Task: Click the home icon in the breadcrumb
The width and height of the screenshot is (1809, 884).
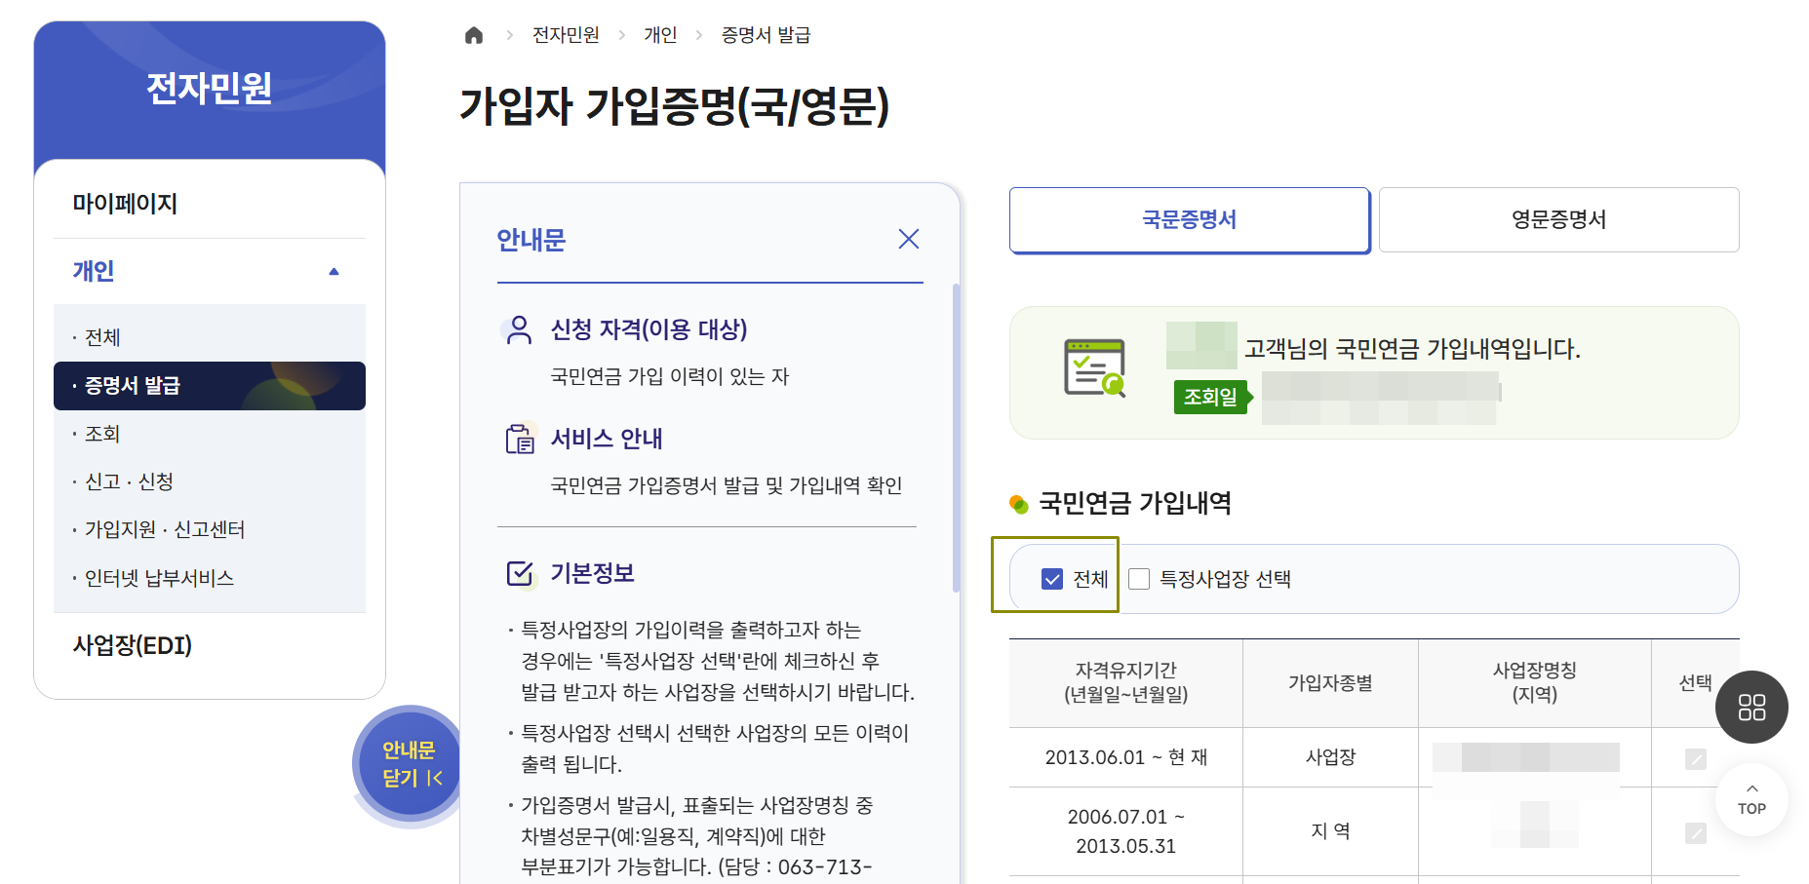Action: click(x=474, y=34)
